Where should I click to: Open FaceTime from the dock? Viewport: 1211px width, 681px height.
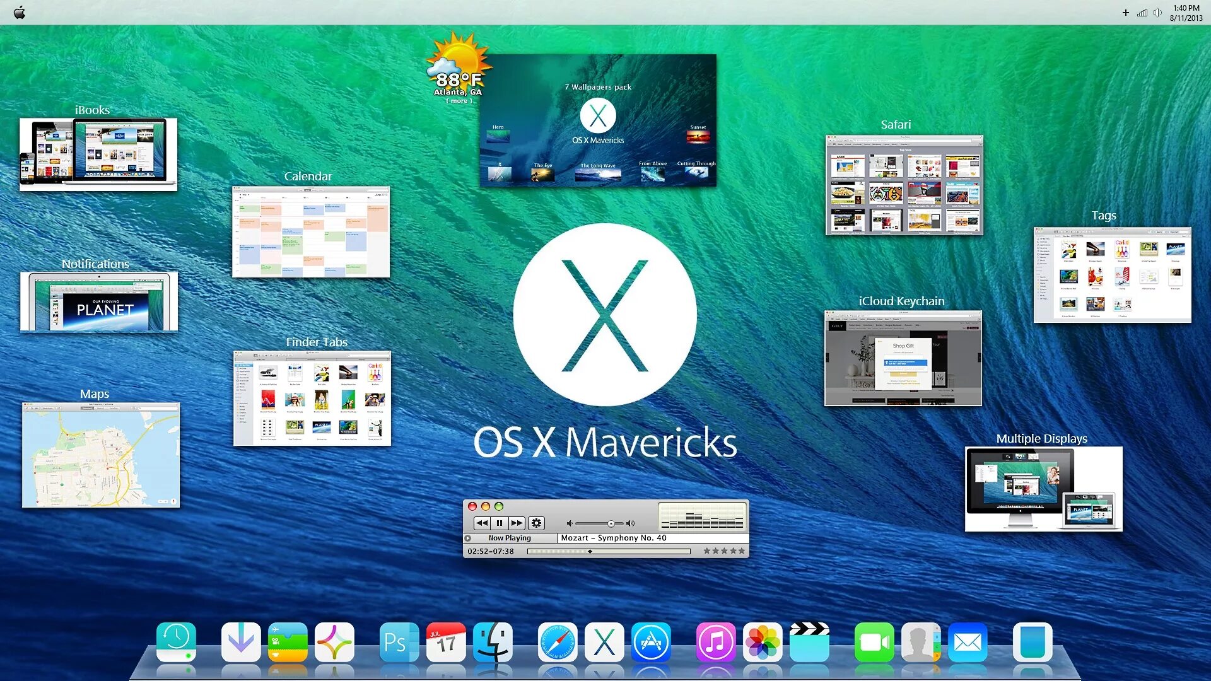(874, 643)
